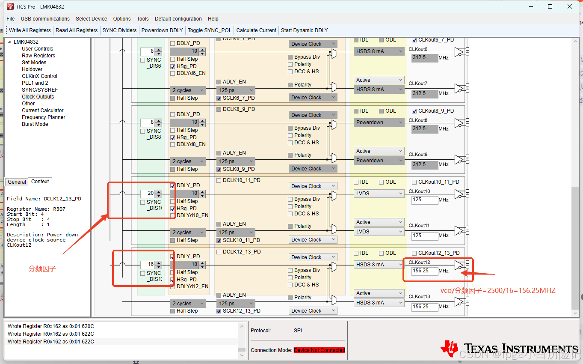Click the CLKout8 output buffer symbol
583x364 pixels.
[459, 123]
